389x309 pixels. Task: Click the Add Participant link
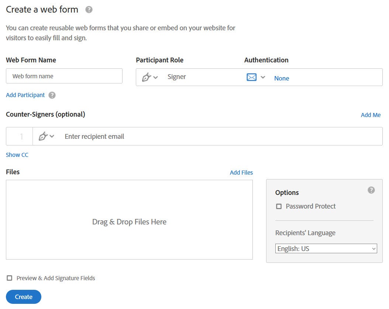click(25, 95)
